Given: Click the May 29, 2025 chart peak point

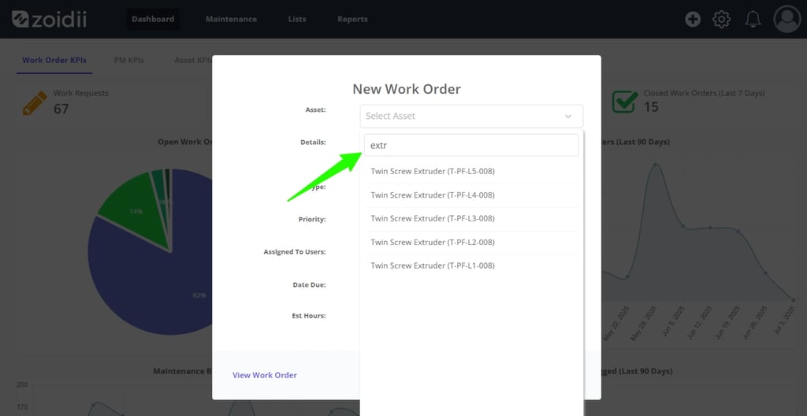Looking at the screenshot, I should (x=655, y=165).
